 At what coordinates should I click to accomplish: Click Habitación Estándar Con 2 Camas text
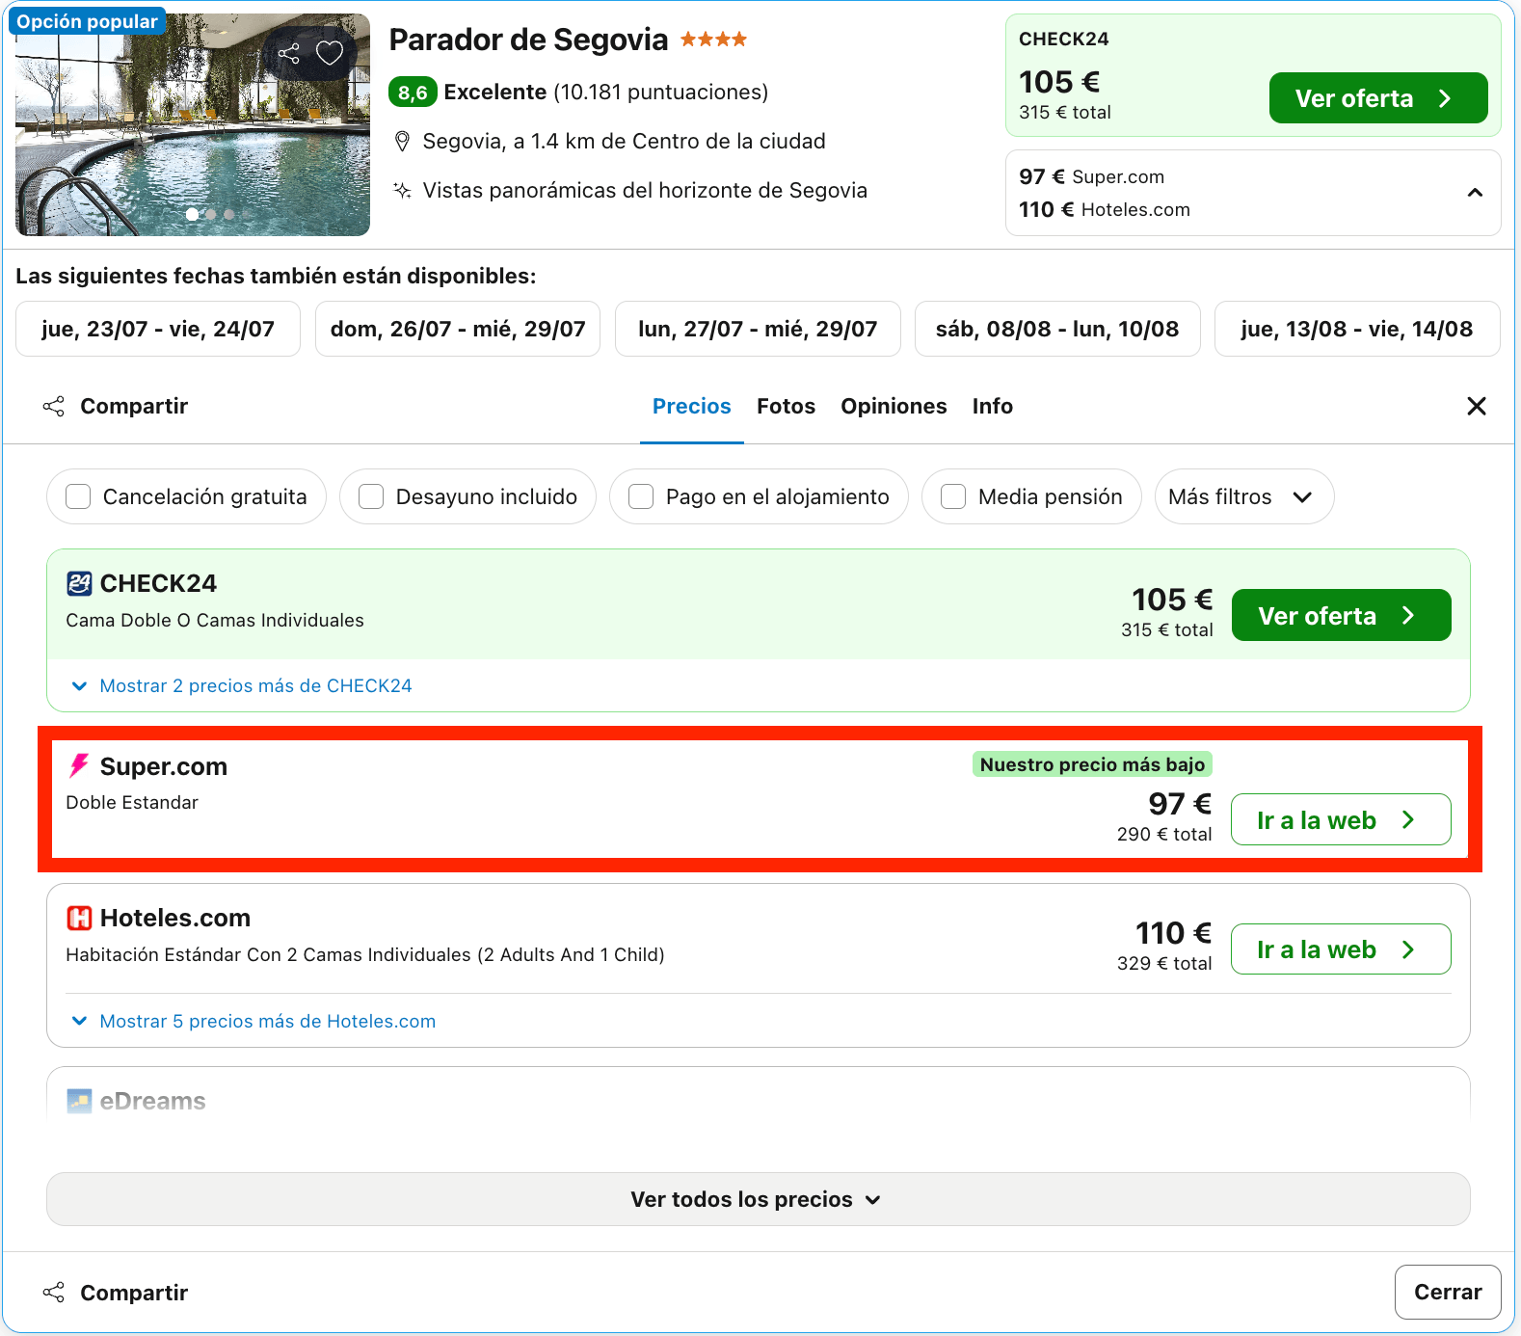click(x=365, y=954)
